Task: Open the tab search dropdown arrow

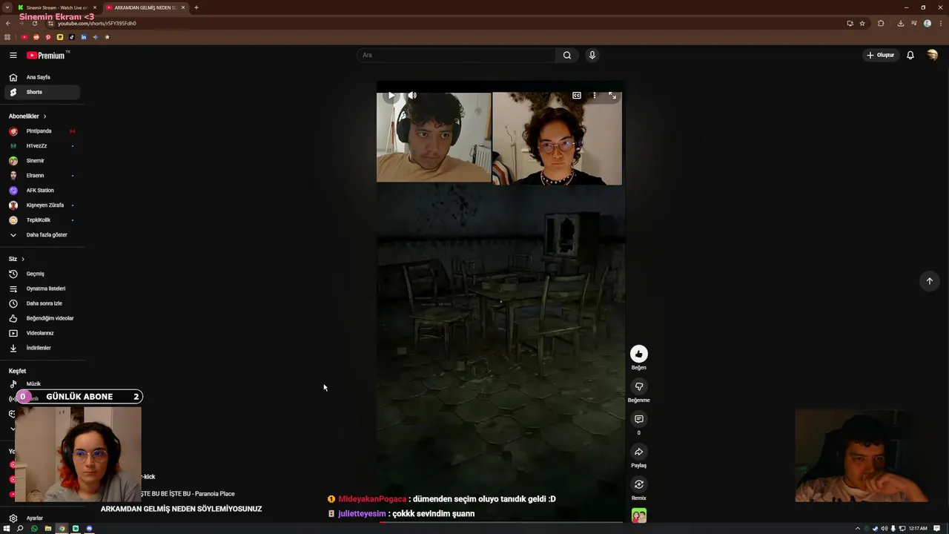Action: [7, 7]
